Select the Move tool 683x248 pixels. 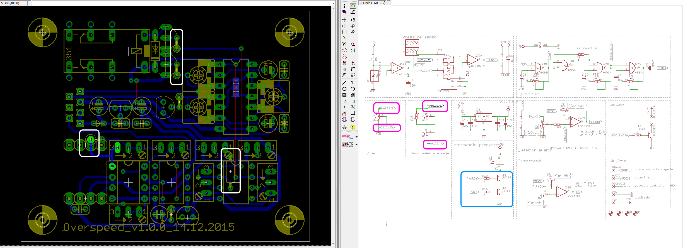click(x=344, y=20)
